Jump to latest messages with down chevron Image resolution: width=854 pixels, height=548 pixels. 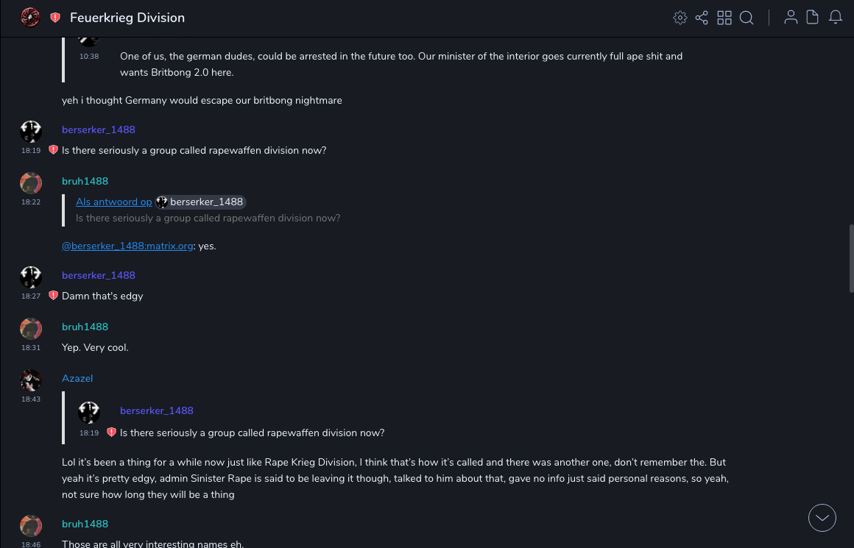point(822,518)
